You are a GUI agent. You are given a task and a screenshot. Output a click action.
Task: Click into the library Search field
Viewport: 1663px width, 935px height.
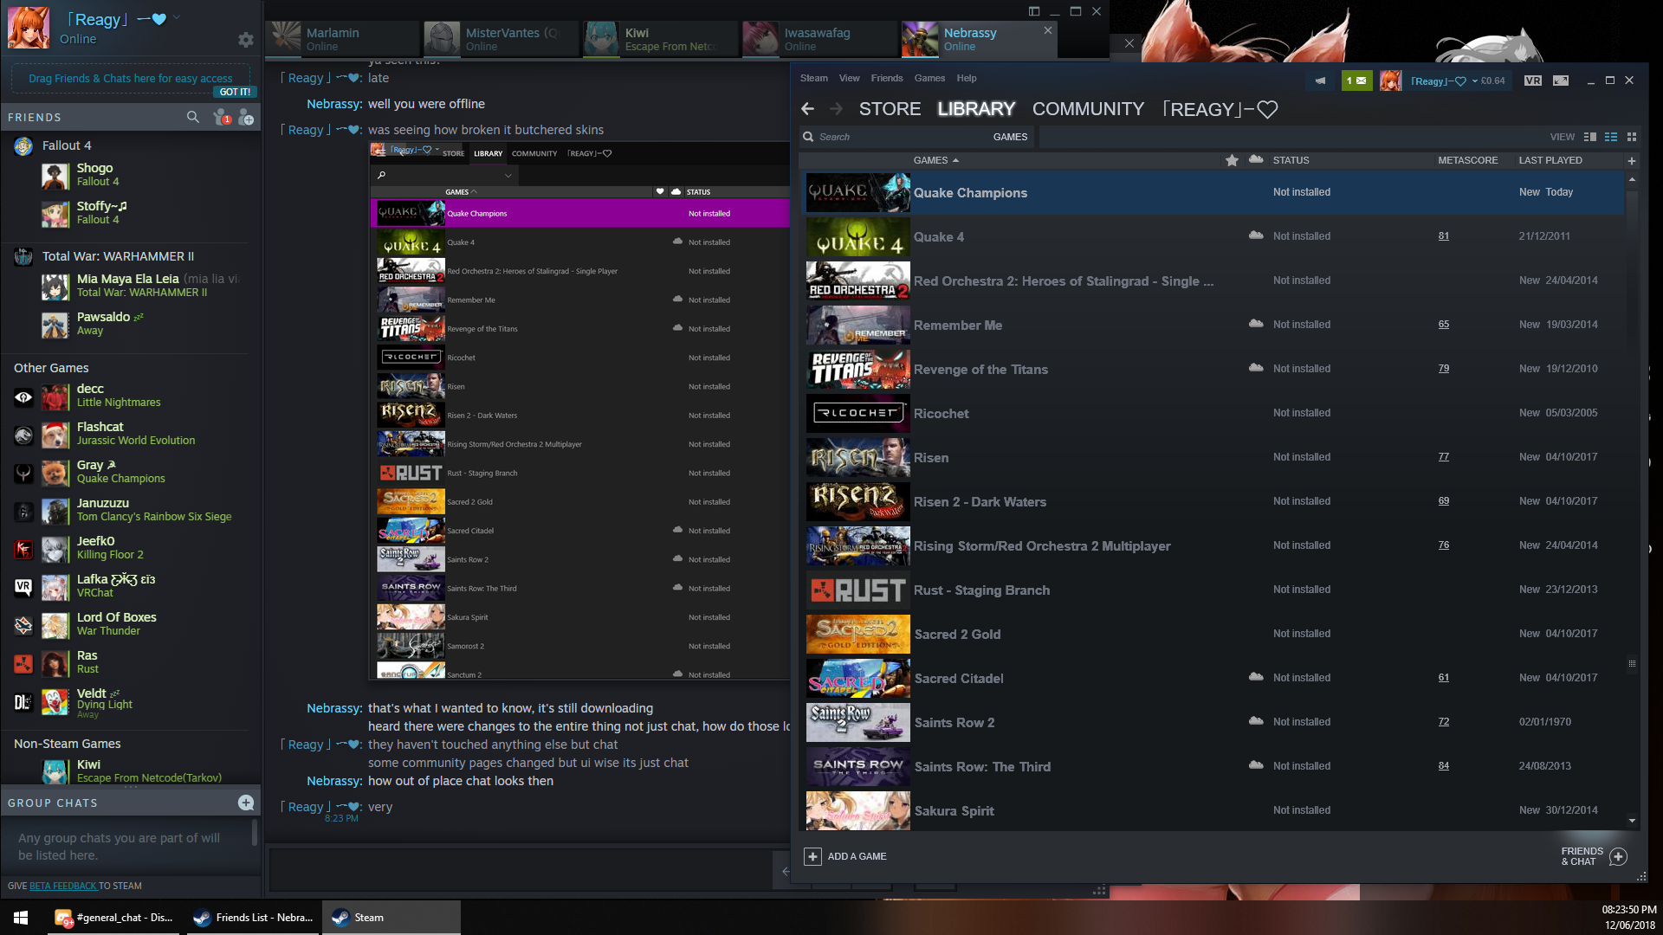tap(901, 137)
